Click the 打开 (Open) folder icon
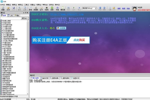Viewport: 150px width, 100px height. (8, 8)
